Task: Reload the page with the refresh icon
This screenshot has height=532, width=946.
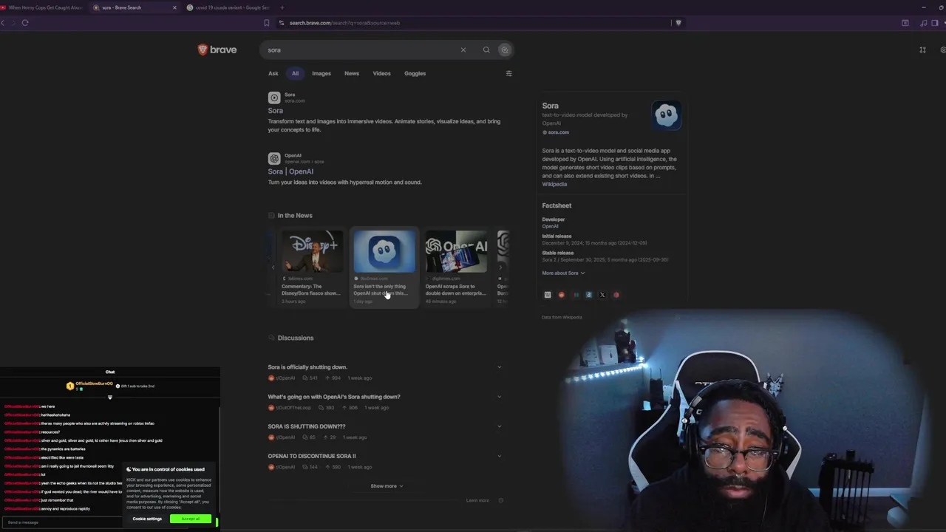Action: [25, 22]
